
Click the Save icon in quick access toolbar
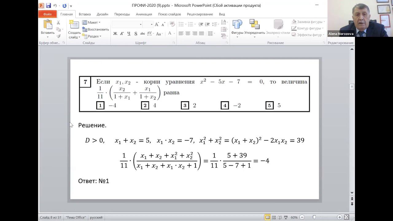(49, 6)
